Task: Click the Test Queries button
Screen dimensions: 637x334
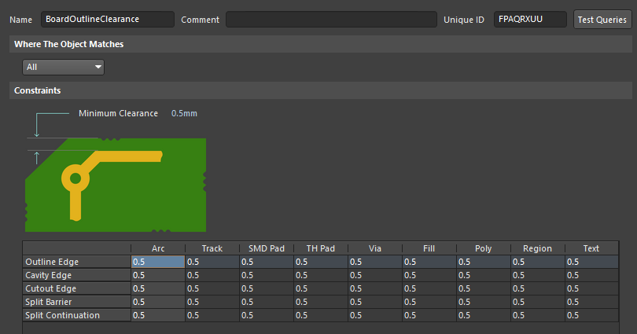Action: coord(602,20)
